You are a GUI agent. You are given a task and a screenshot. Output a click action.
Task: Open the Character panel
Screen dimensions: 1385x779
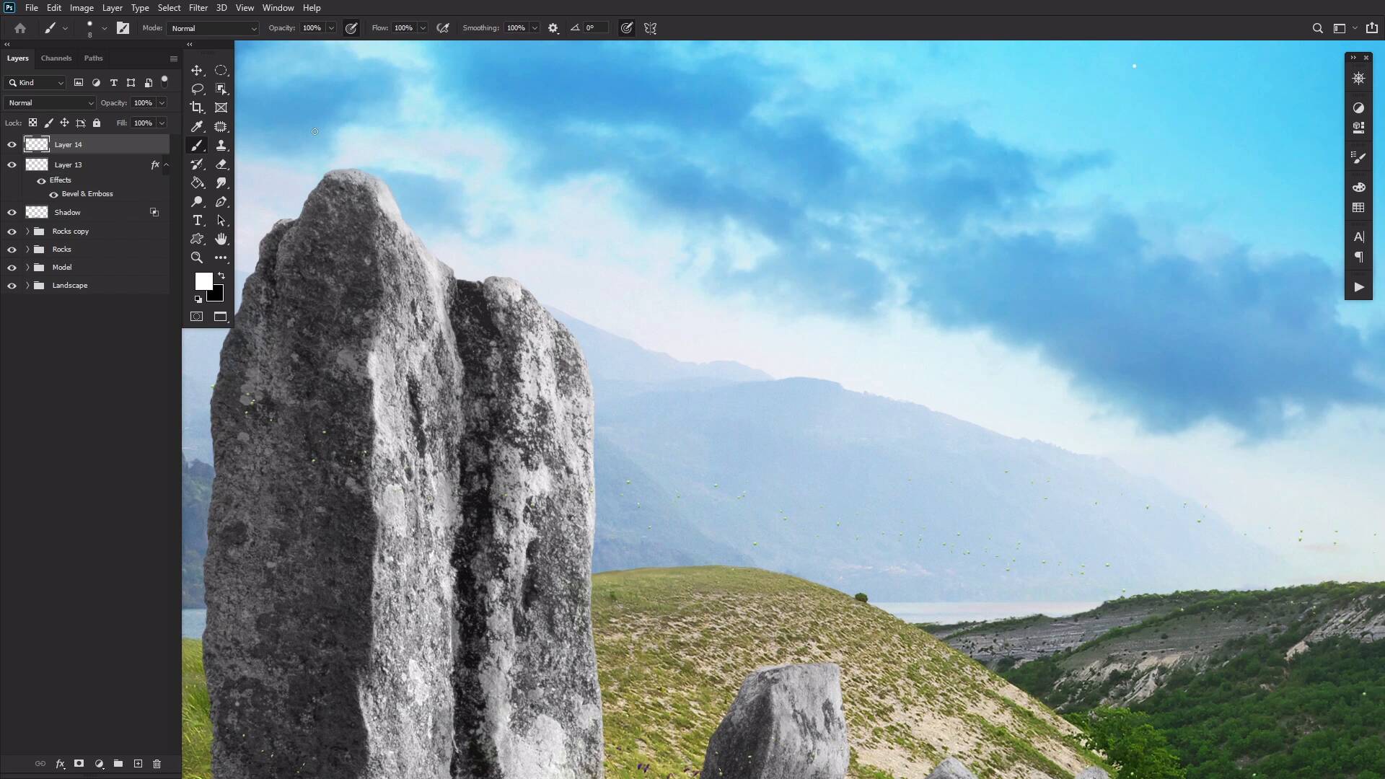click(1359, 236)
